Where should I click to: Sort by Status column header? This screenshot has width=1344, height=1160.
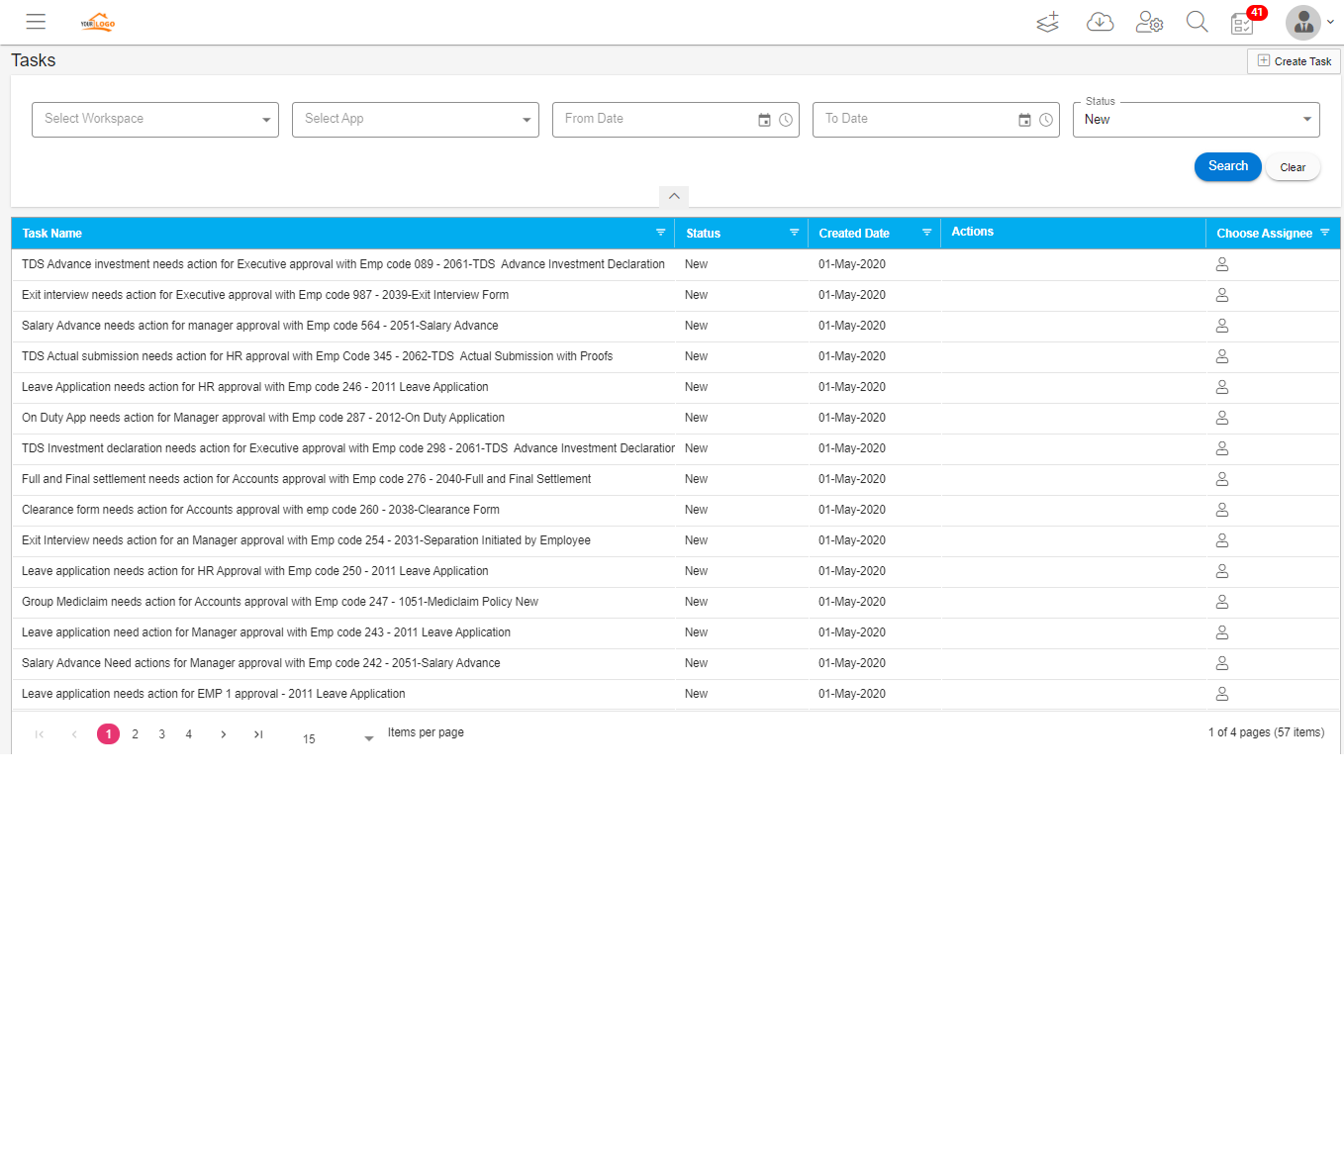(x=703, y=234)
